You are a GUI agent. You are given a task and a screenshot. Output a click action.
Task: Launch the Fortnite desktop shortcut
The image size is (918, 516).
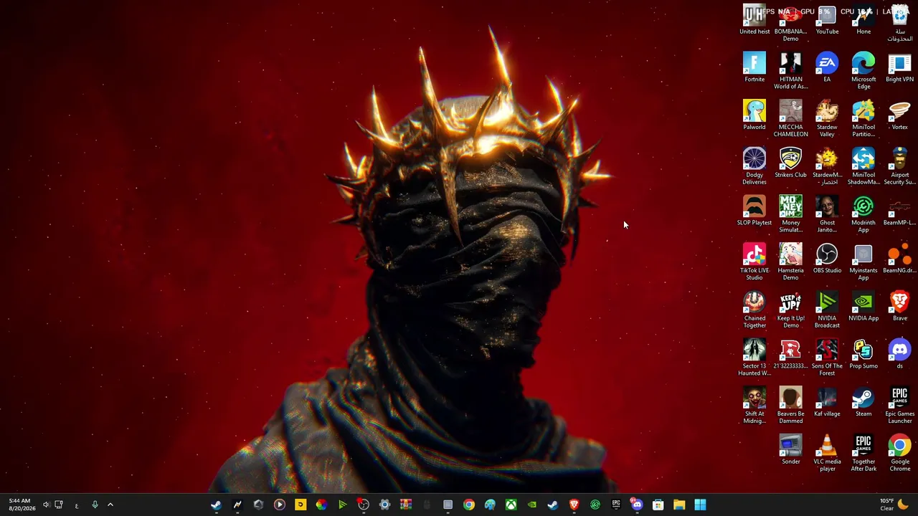[754, 67]
